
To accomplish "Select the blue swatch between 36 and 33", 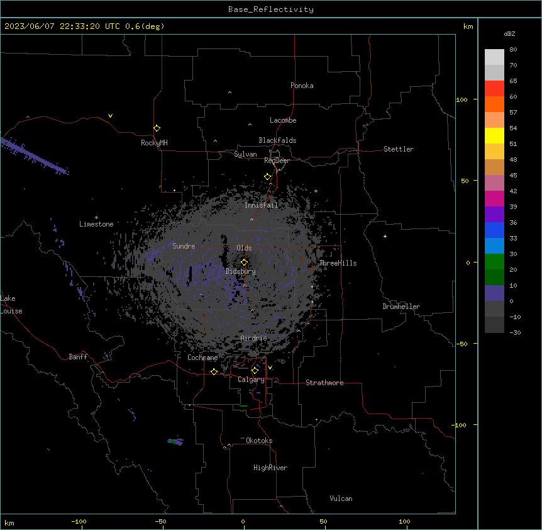I will 494,230.
